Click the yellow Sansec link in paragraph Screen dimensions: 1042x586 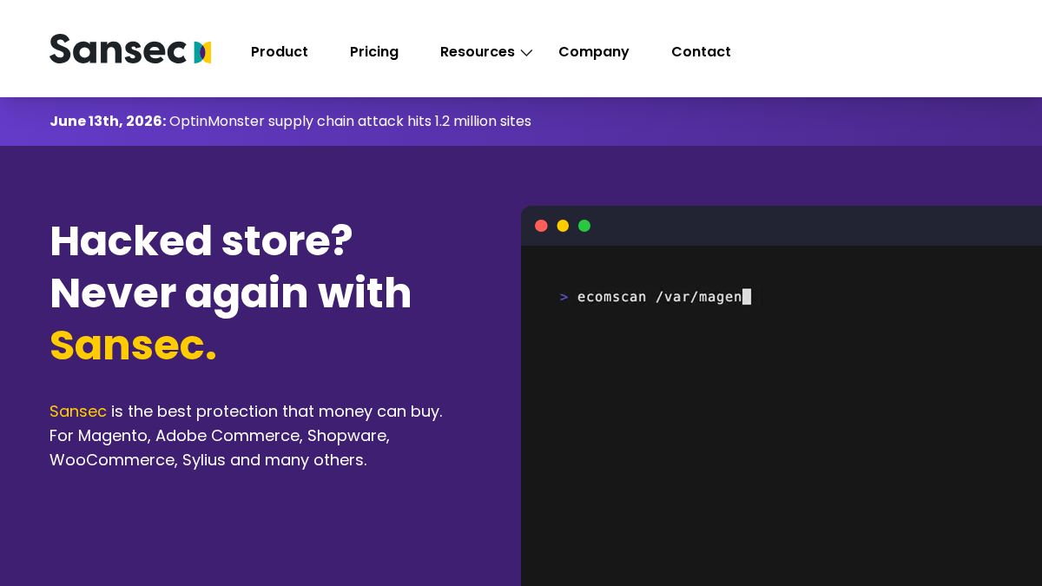(78, 412)
